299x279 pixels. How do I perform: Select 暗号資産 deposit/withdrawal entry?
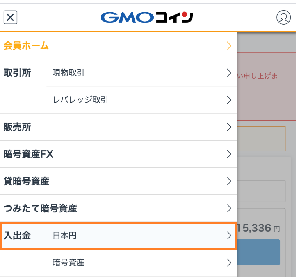point(69,263)
